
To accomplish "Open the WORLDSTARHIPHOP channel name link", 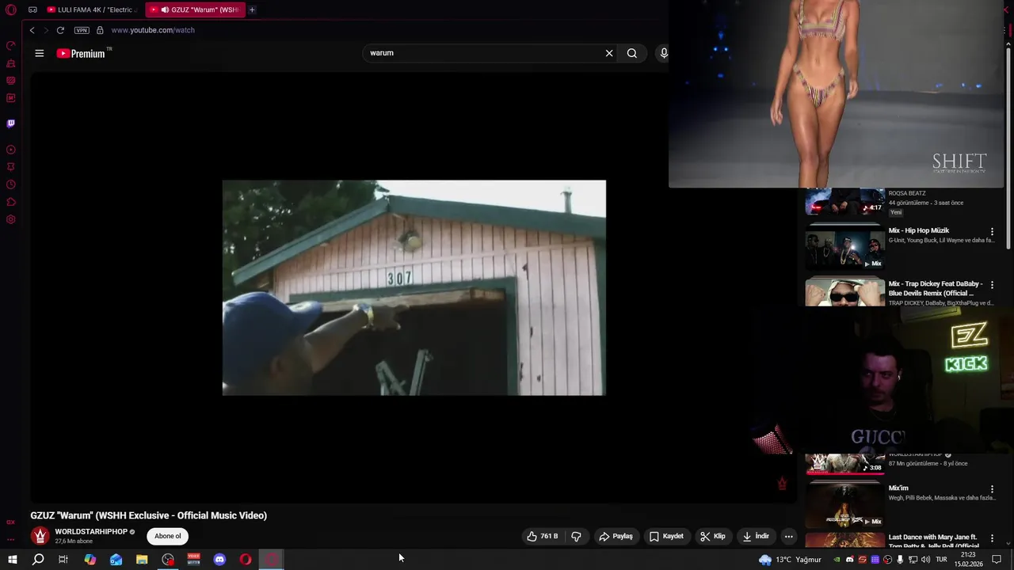I will point(91,532).
